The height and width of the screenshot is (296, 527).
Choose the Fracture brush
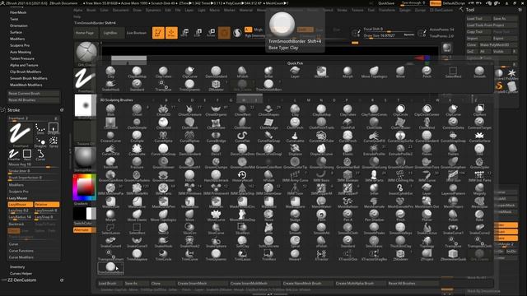coord(137,163)
